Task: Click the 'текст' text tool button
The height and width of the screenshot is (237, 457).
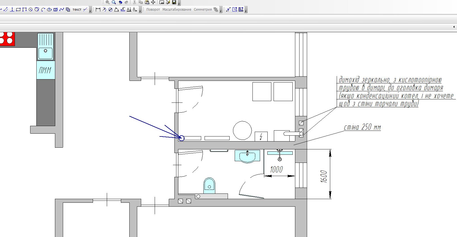Action: click(77, 10)
